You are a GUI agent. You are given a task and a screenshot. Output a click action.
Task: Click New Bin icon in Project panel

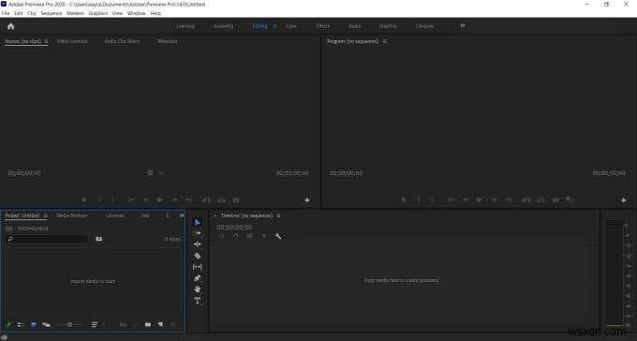tap(148, 325)
